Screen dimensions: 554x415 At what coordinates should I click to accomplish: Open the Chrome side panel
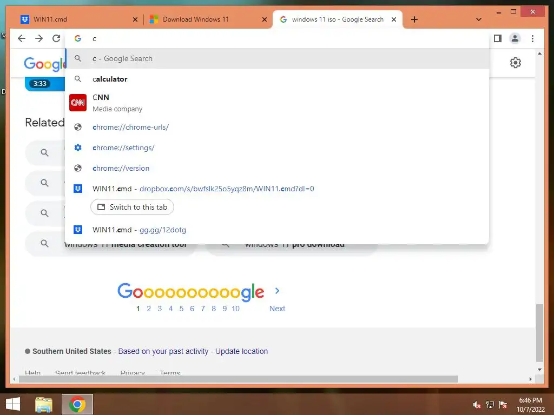[498, 38]
